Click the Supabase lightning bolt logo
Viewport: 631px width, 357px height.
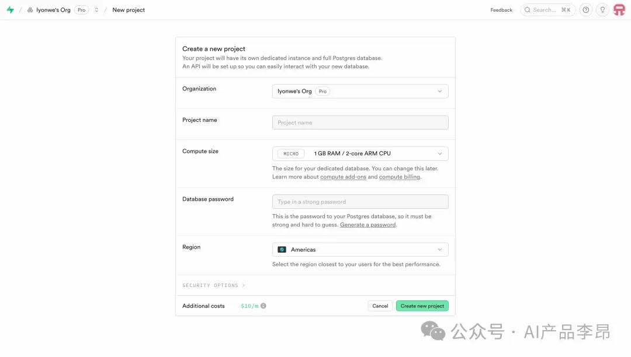click(10, 10)
